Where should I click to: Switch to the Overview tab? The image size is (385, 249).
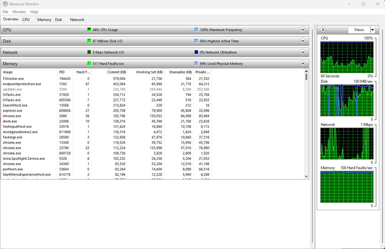point(11,19)
